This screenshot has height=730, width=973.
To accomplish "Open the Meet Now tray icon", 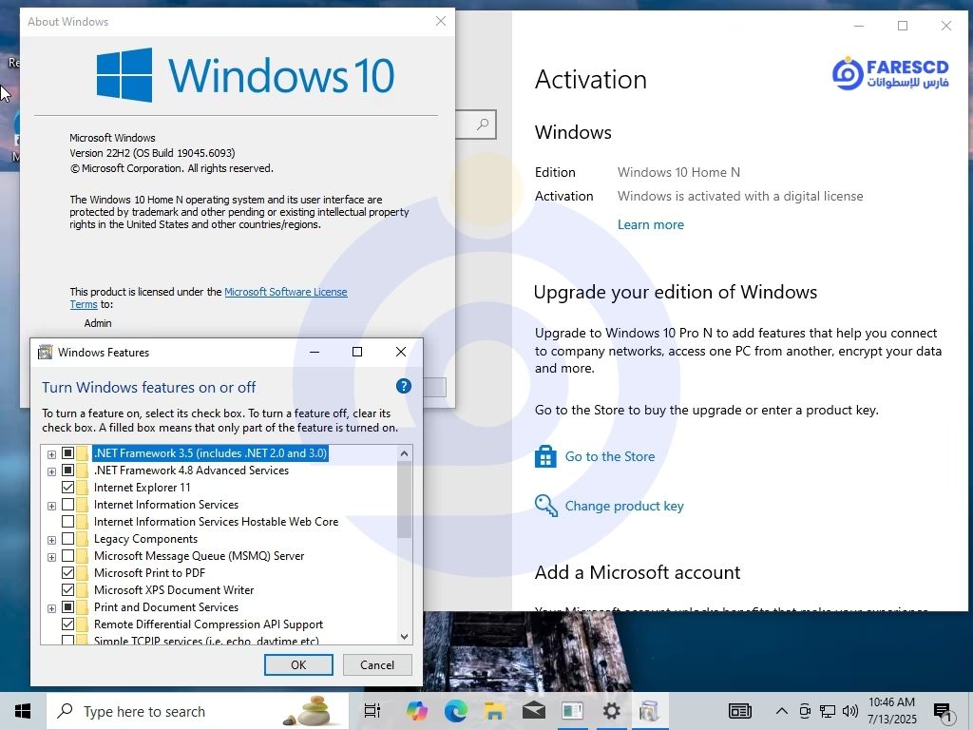I will 805,711.
